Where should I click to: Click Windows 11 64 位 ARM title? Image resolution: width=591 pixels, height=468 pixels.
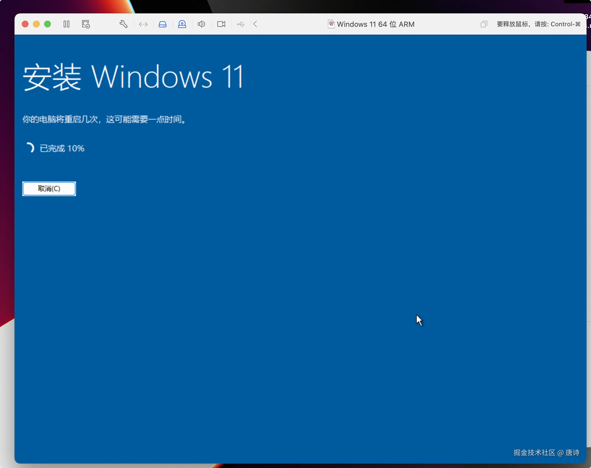click(376, 24)
